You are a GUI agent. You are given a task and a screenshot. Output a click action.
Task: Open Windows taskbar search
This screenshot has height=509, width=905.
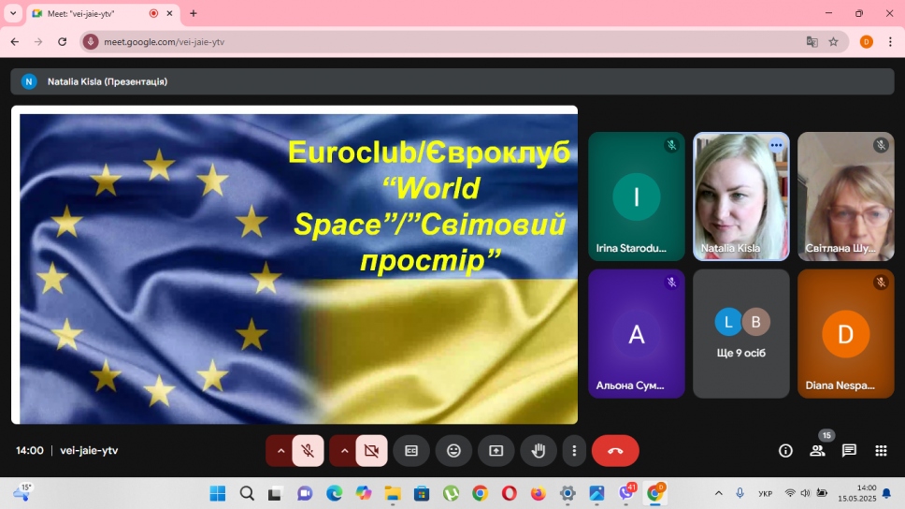click(x=247, y=493)
